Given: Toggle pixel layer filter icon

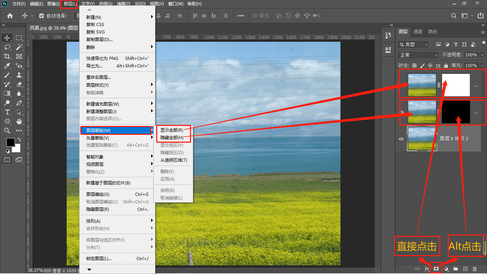Looking at the screenshot, I should coord(439,45).
